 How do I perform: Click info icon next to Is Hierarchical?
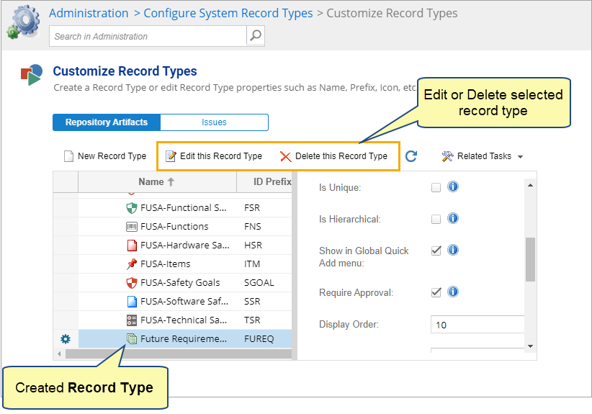coord(453,218)
